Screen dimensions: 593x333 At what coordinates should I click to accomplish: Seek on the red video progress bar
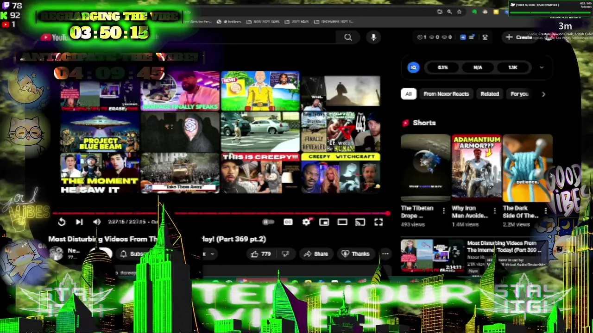pos(220,213)
